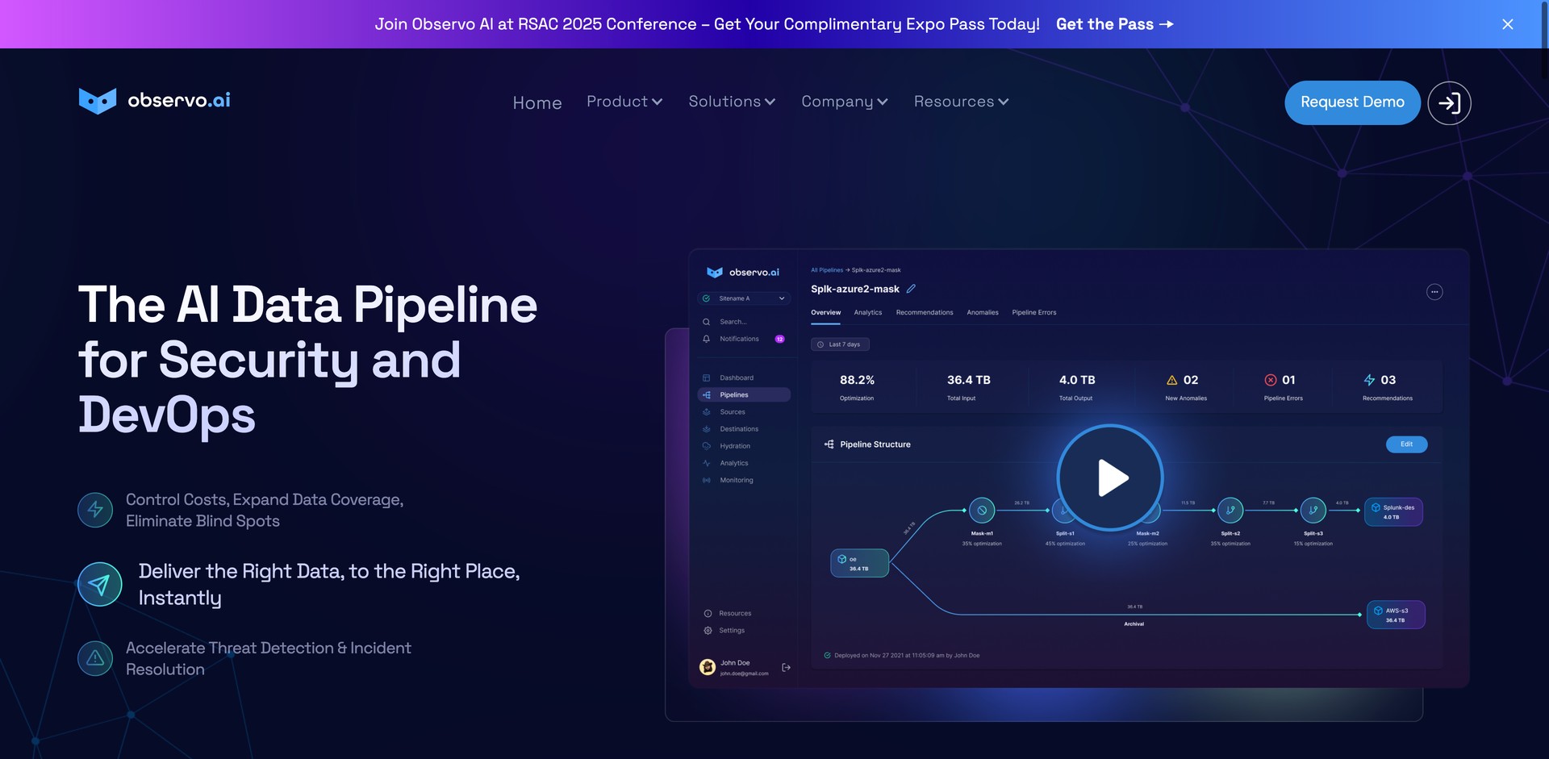Image resolution: width=1549 pixels, height=759 pixels.
Task: Switch to the Recommendations tab
Action: coord(925,313)
